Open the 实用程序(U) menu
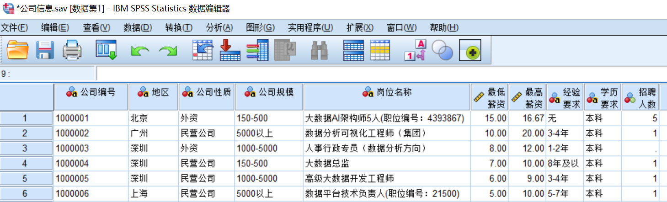The height and width of the screenshot is (202, 667). (310, 27)
